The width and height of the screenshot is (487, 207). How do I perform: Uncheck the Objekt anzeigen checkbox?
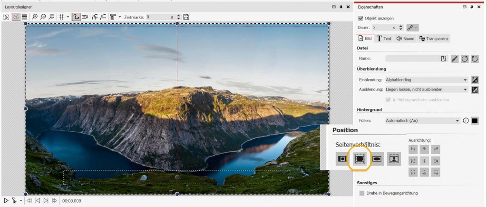[x=360, y=18]
